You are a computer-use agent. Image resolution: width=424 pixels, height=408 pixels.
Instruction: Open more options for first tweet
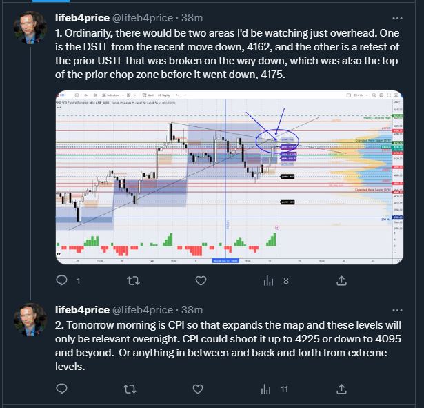(397, 19)
